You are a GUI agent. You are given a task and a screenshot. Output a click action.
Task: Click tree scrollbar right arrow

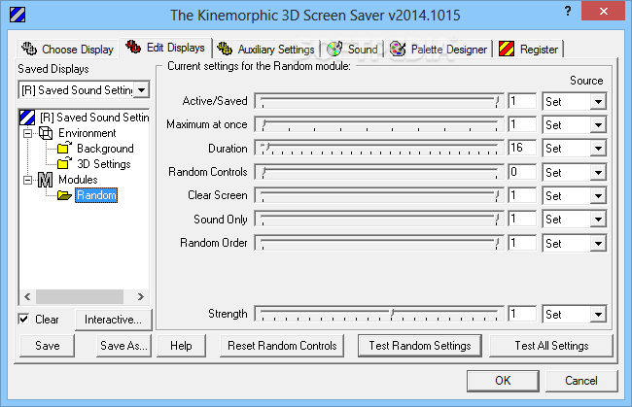pos(141,296)
